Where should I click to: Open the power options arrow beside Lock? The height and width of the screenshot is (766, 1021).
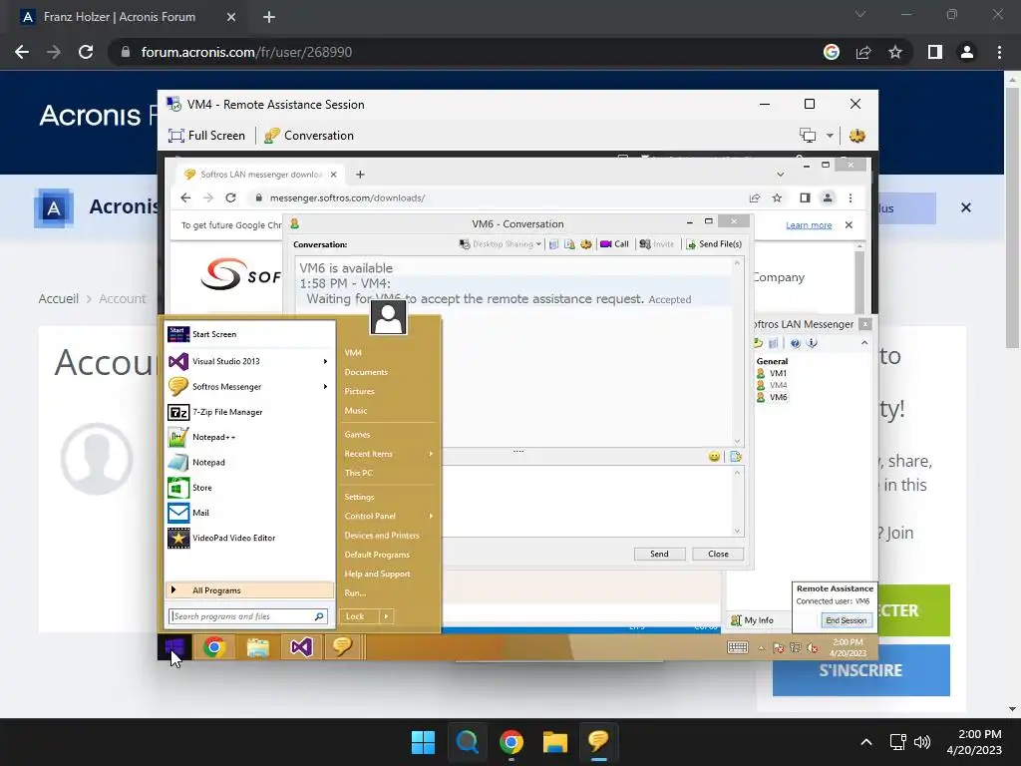(x=386, y=616)
